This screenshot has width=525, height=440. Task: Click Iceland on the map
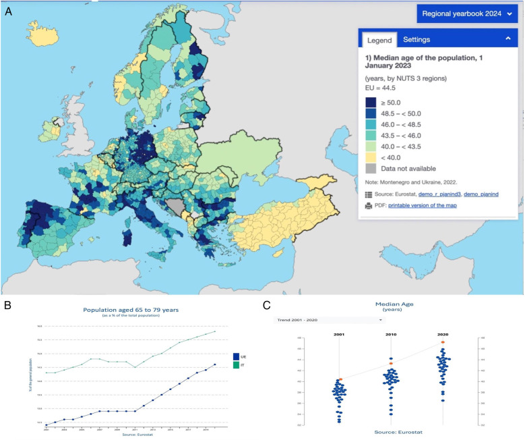click(42, 34)
